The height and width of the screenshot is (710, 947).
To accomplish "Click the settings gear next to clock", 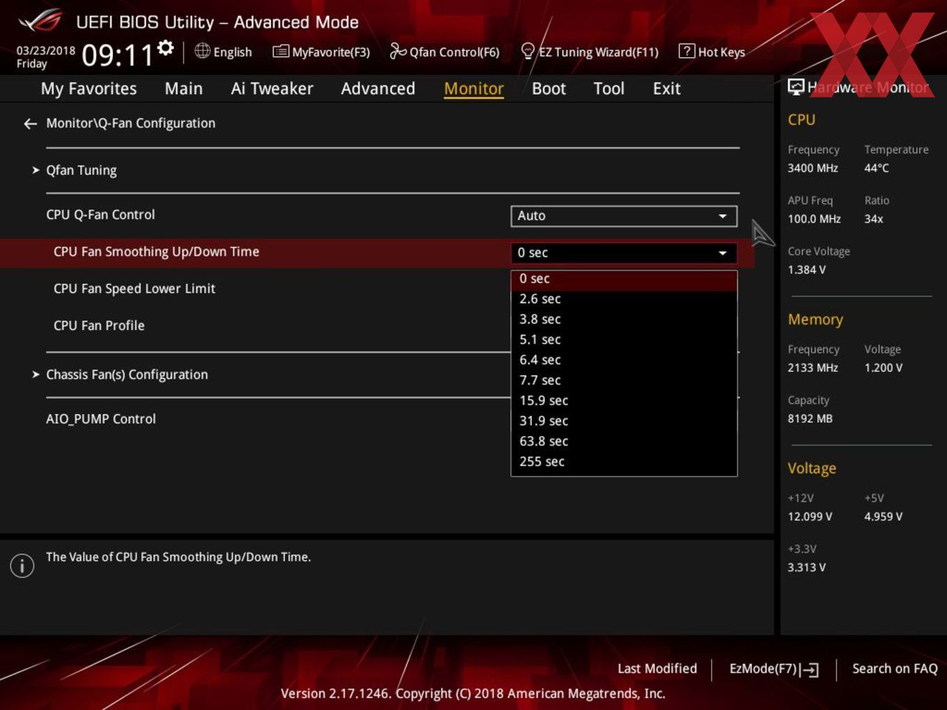I will pos(166,47).
